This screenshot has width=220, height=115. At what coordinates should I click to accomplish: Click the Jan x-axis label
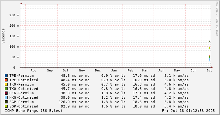click(114, 71)
